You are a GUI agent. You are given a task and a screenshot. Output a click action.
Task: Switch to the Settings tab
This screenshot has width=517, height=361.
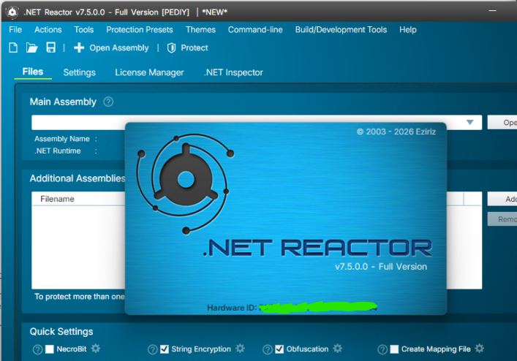(x=80, y=72)
